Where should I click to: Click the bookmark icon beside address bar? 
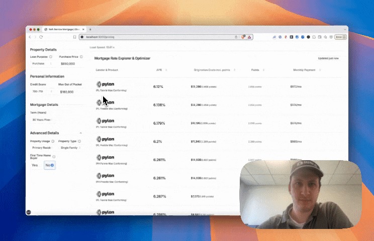point(75,37)
